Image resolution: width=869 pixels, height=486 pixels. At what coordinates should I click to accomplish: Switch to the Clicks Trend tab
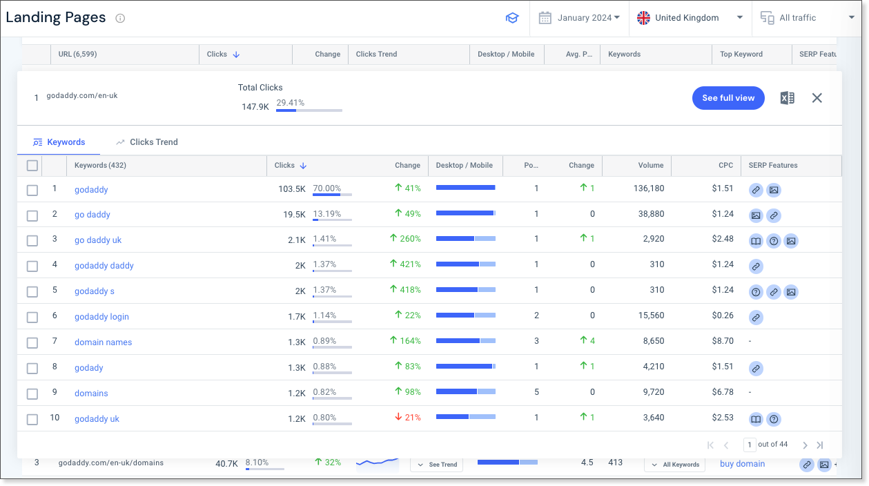click(x=147, y=142)
